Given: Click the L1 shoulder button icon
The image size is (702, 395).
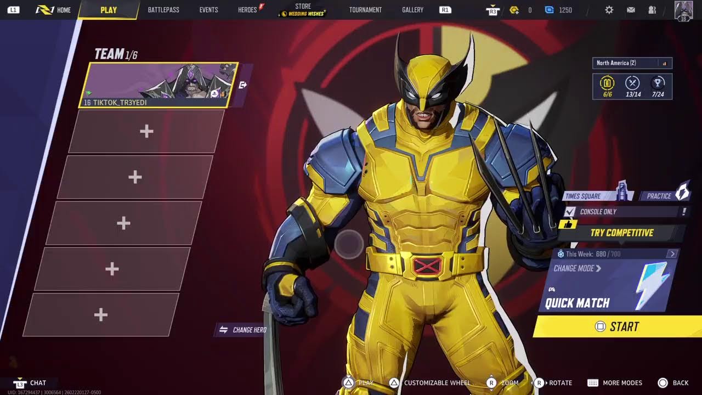Looking at the screenshot, I should [x=14, y=10].
